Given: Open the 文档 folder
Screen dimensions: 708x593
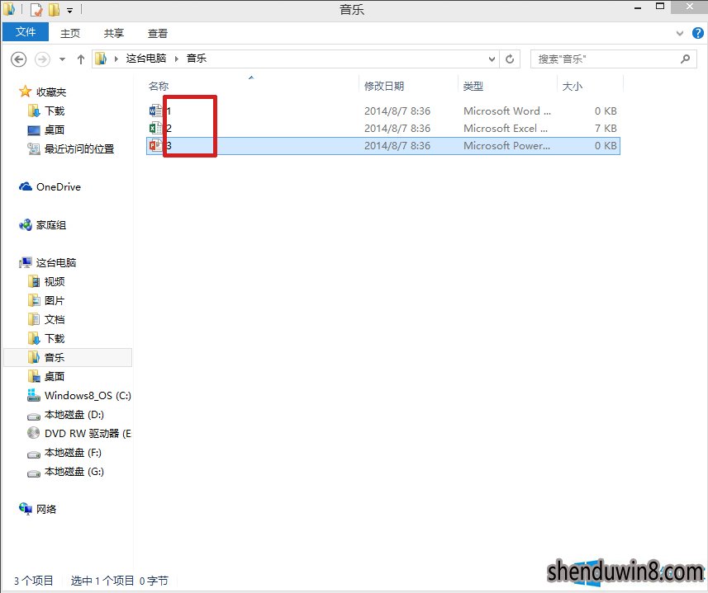Looking at the screenshot, I should coord(46,319).
